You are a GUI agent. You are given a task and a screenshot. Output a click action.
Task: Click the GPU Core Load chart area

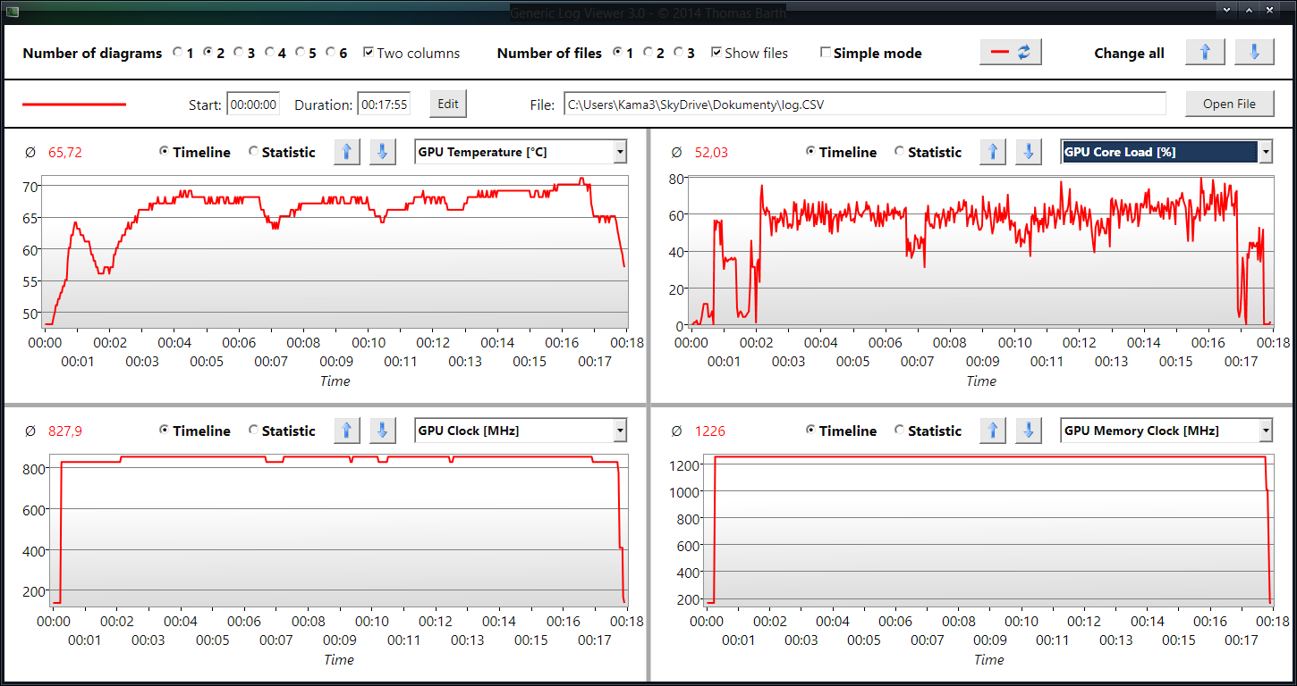point(982,251)
